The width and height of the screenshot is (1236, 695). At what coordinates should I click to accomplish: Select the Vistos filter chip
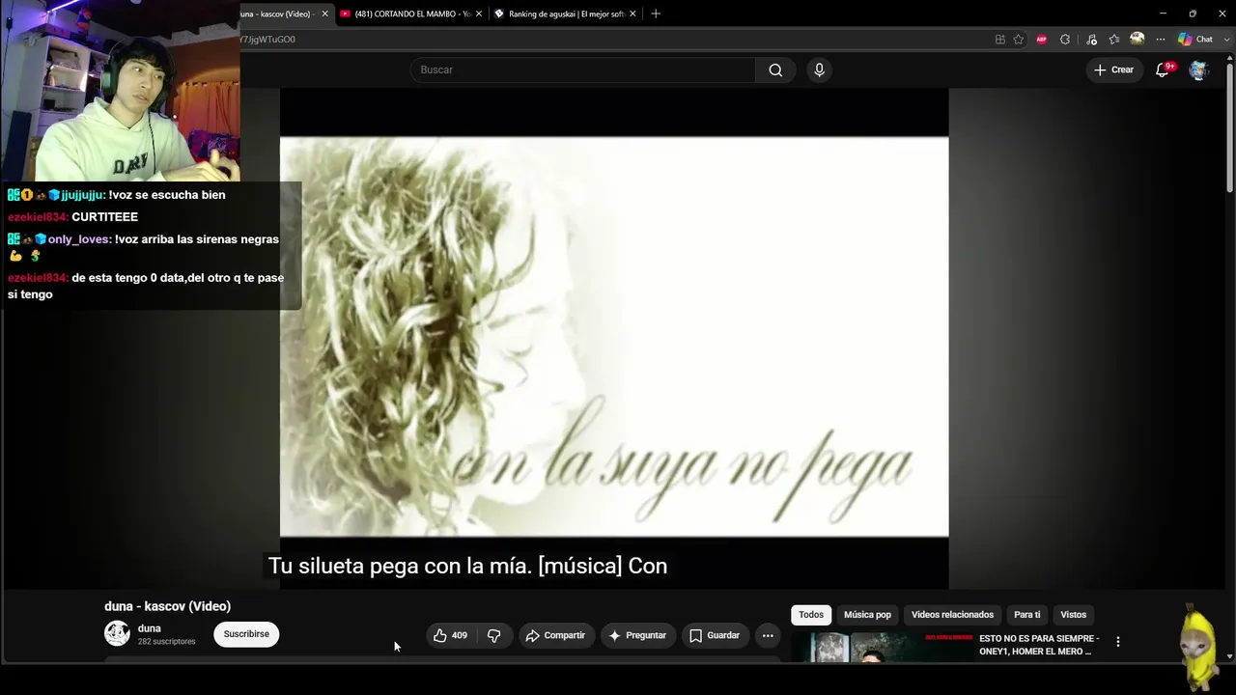pos(1074,615)
